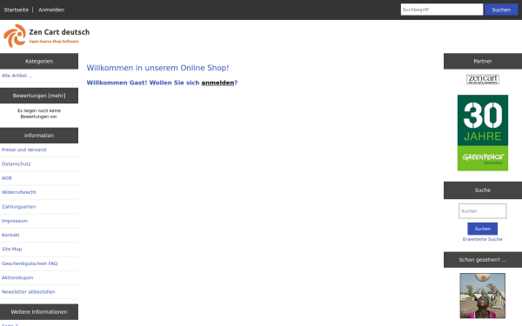Screen dimensions: 522x326
Task: Open Erweiterte Suche link
Action: pyautogui.click(x=482, y=239)
